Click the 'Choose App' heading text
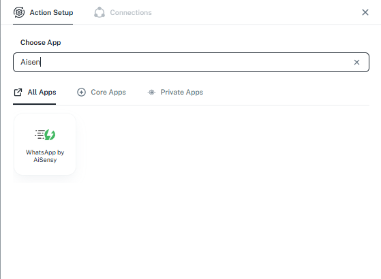 tap(41, 42)
